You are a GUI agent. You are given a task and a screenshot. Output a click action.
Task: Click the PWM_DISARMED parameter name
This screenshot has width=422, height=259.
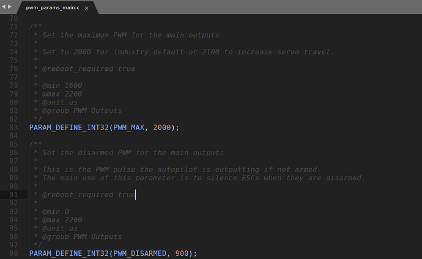[x=139, y=254]
